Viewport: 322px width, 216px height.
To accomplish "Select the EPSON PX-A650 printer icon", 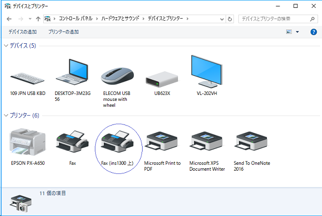I will 28,142.
